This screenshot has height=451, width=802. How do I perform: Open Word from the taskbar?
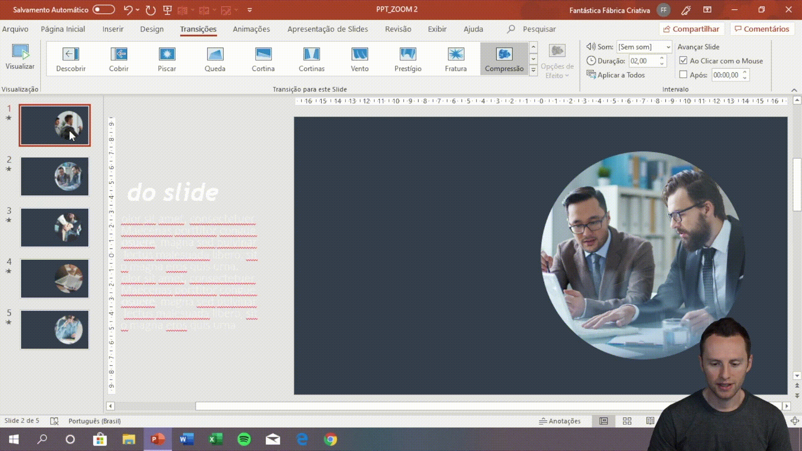click(x=187, y=439)
